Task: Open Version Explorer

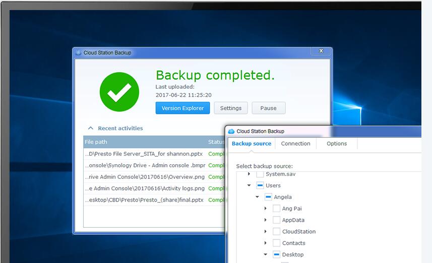Action: (182, 108)
